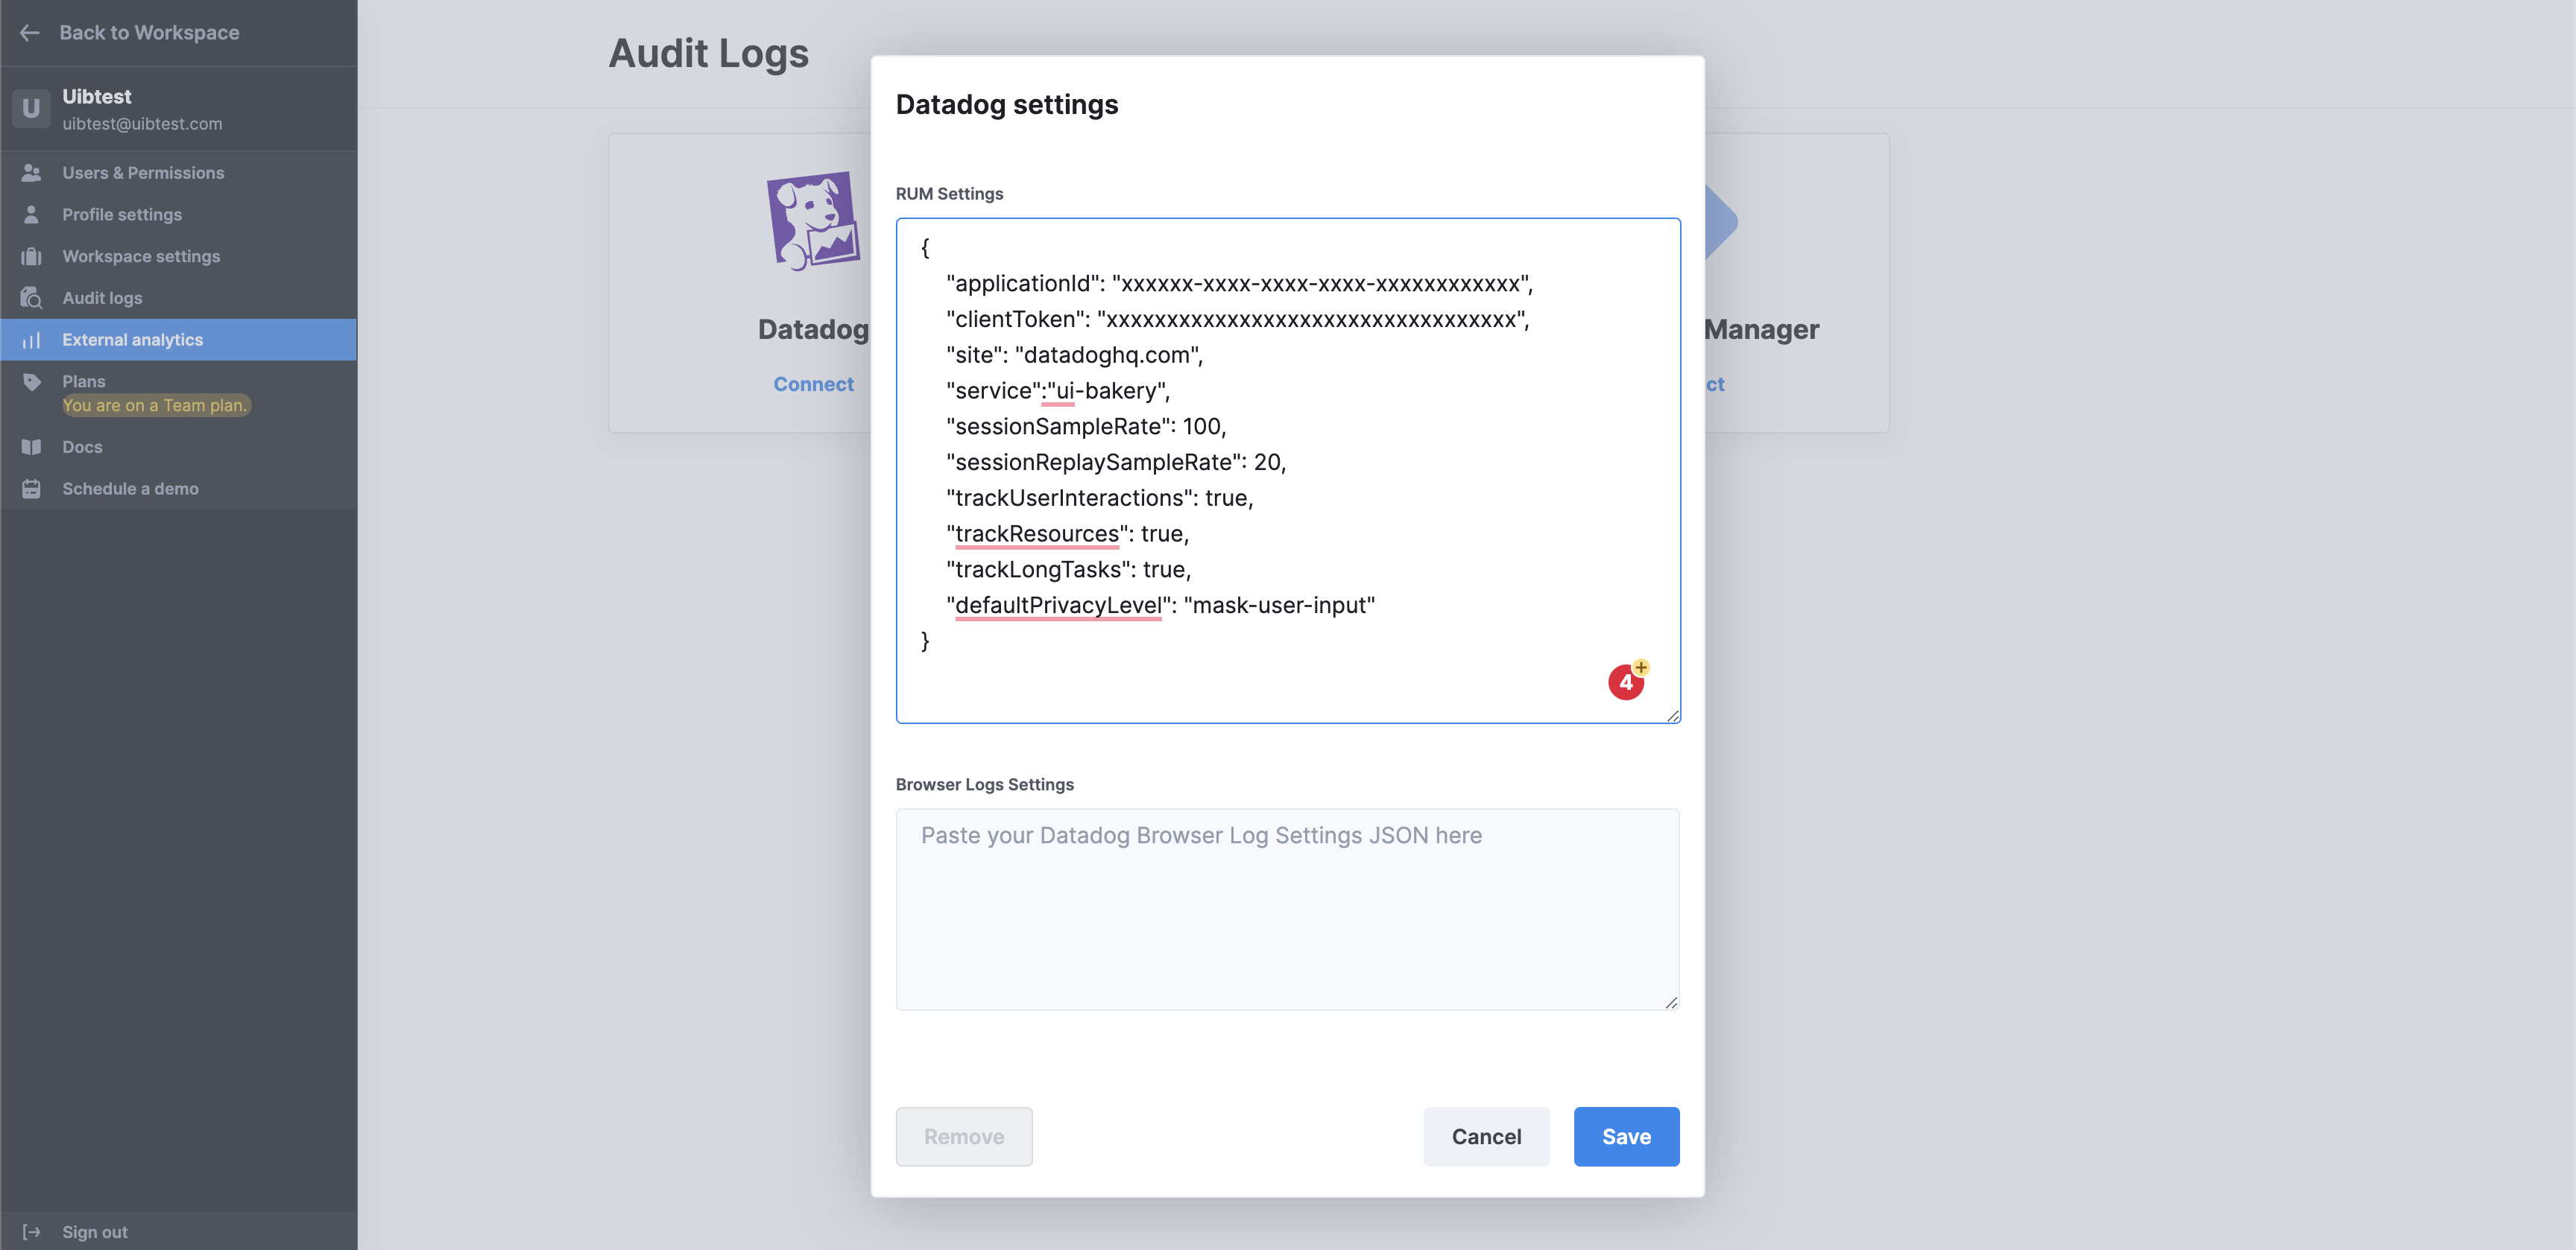The width and height of the screenshot is (2576, 1250).
Task: Click the Datadog dog logo
Action: point(812,221)
